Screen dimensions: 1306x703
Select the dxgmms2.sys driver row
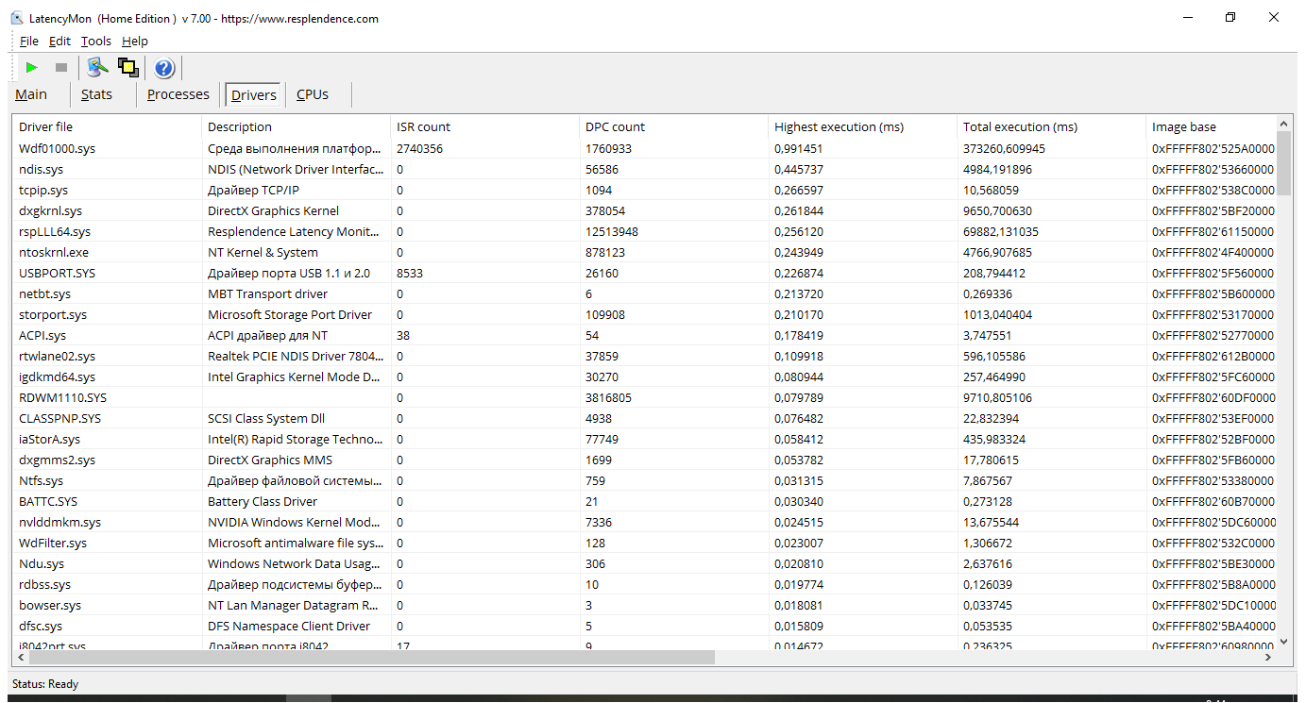[x=644, y=460]
